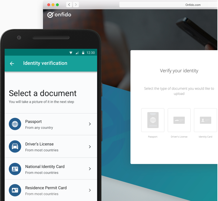This screenshot has width=218, height=201.
Task: Tap the Driver's License car icon on phone
Action: [15, 146]
